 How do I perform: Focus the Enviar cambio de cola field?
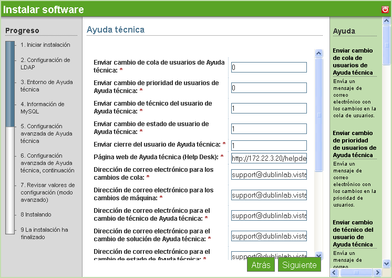point(269,67)
